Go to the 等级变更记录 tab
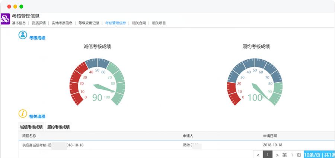This screenshot has width=335, height=158. (x=89, y=23)
